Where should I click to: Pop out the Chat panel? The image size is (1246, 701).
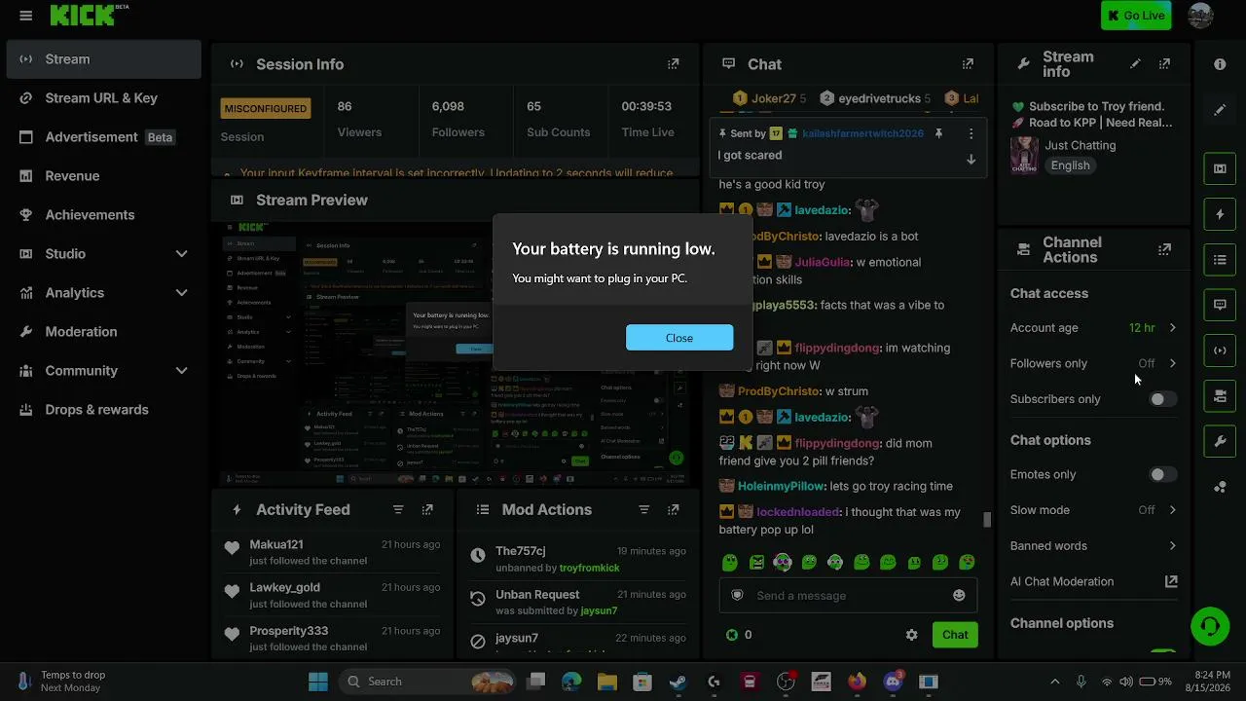pyautogui.click(x=968, y=64)
